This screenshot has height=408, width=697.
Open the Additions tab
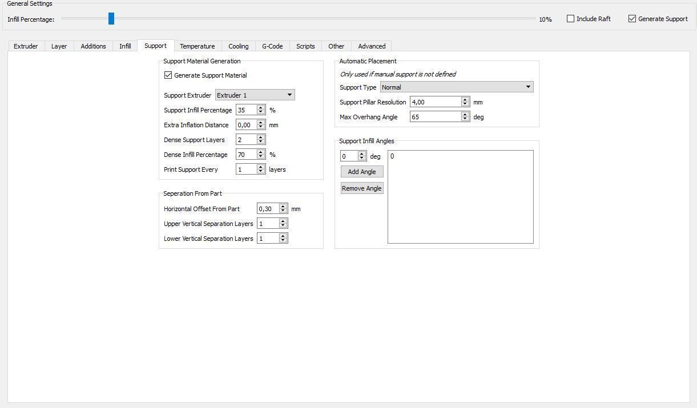(x=93, y=46)
